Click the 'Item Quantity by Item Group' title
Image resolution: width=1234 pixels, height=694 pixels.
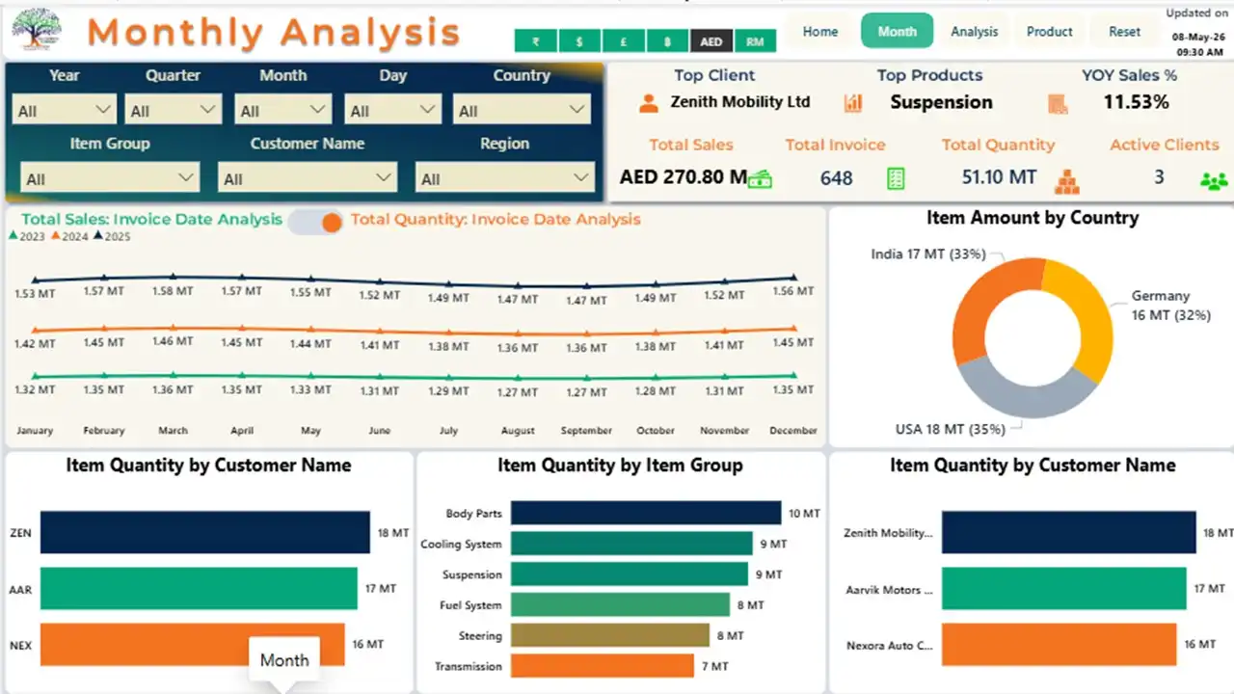point(620,466)
